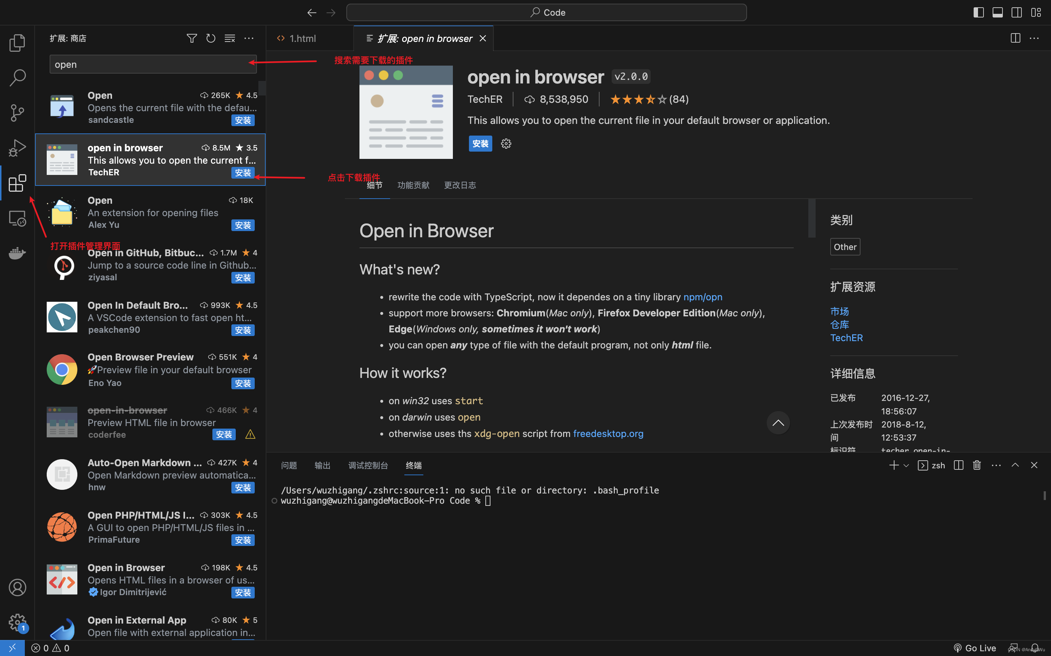This screenshot has height=656, width=1051.
Task: Select Open in GitHub, Bitbucket extension item
Action: tap(150, 265)
